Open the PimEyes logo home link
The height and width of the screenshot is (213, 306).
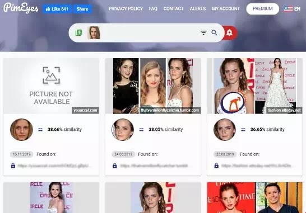tap(21, 8)
